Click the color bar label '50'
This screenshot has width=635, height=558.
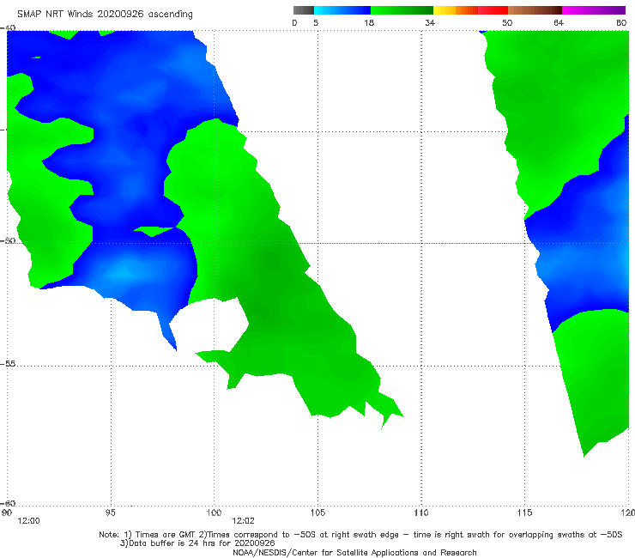click(507, 22)
